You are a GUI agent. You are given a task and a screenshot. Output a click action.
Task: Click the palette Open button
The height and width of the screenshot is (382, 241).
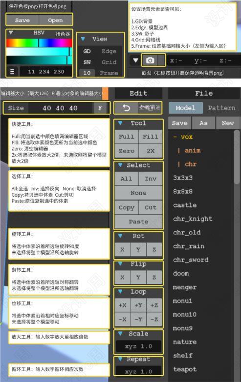[x=55, y=20]
